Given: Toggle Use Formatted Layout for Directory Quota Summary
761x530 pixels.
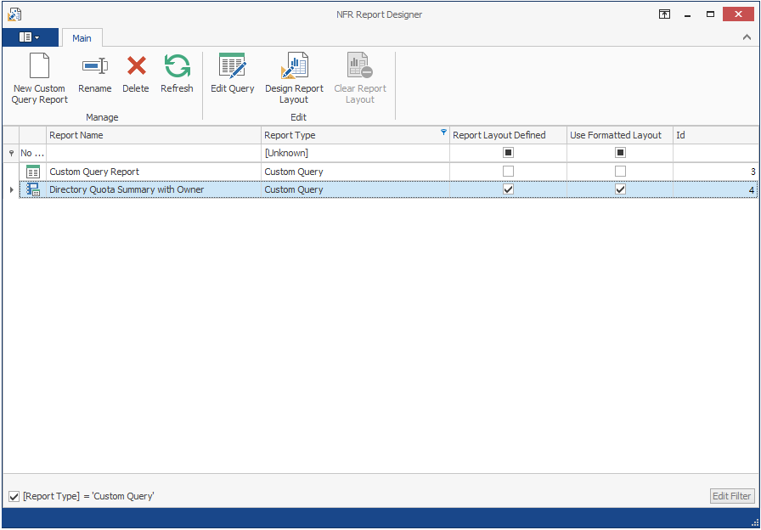Looking at the screenshot, I should (x=620, y=189).
